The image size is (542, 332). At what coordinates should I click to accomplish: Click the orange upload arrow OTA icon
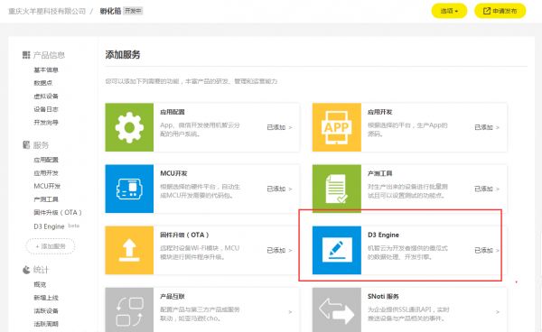pos(129,250)
